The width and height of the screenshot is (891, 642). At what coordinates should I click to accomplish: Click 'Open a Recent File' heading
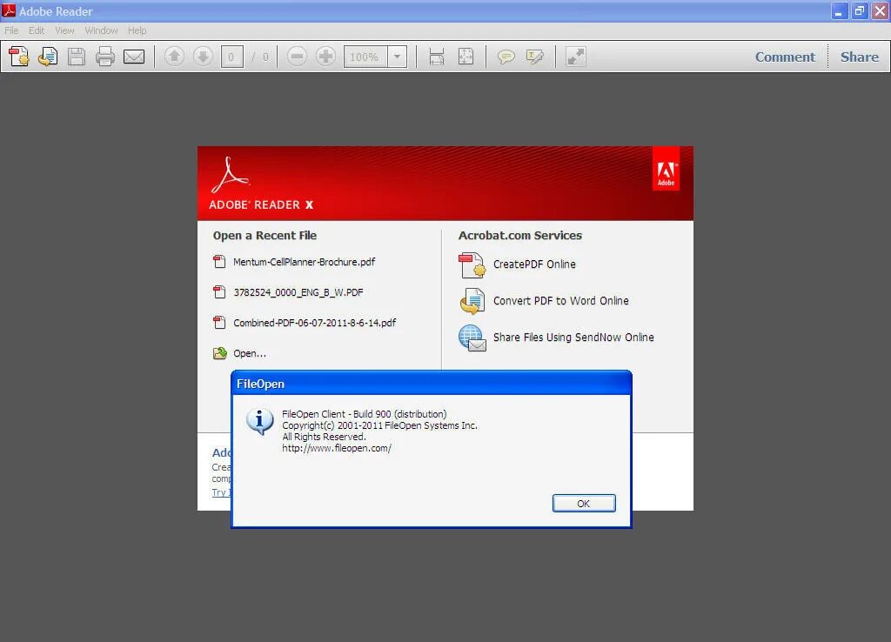pyautogui.click(x=265, y=235)
